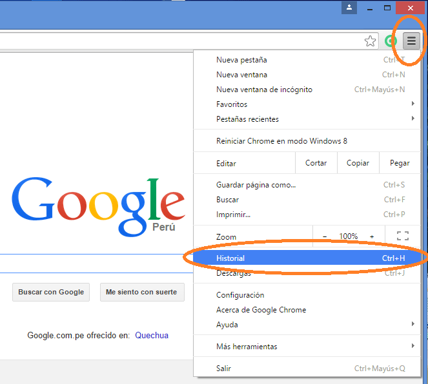This screenshot has width=428, height=384.
Task: Close the Chrome window
Action: (x=411, y=8)
